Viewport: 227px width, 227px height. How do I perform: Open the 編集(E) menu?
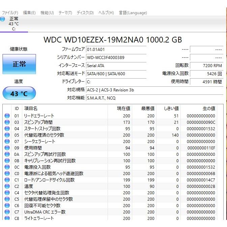pos(29,13)
